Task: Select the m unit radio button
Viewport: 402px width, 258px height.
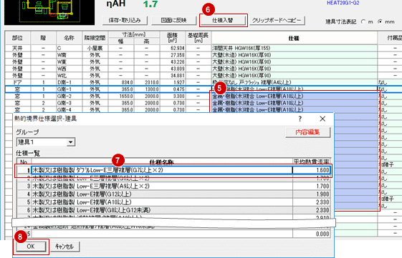Action: point(363,21)
